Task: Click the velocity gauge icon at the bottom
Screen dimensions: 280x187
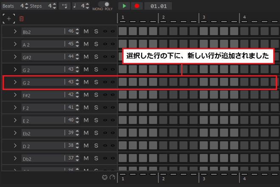Action: 112,177
